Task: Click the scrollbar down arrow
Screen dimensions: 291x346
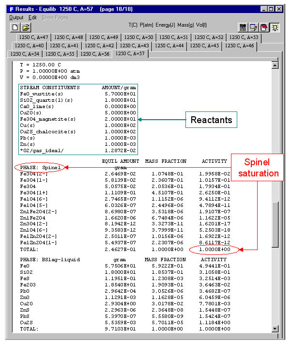Action: click(276, 329)
